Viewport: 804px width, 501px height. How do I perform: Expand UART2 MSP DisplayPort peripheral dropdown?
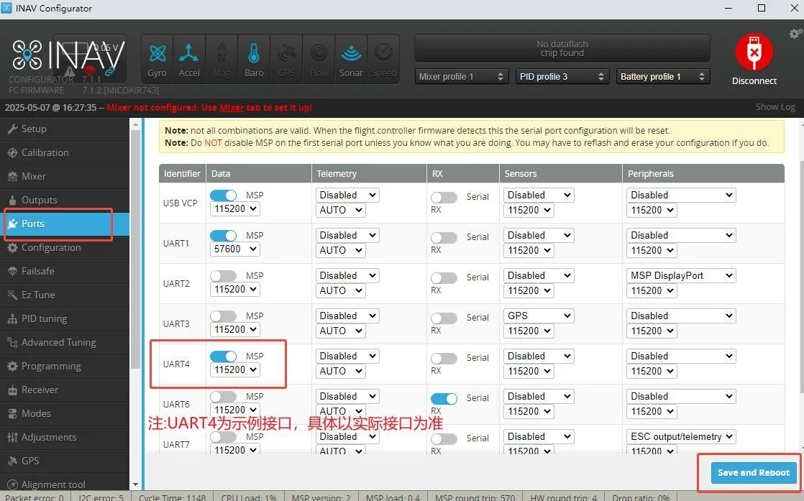(x=681, y=275)
